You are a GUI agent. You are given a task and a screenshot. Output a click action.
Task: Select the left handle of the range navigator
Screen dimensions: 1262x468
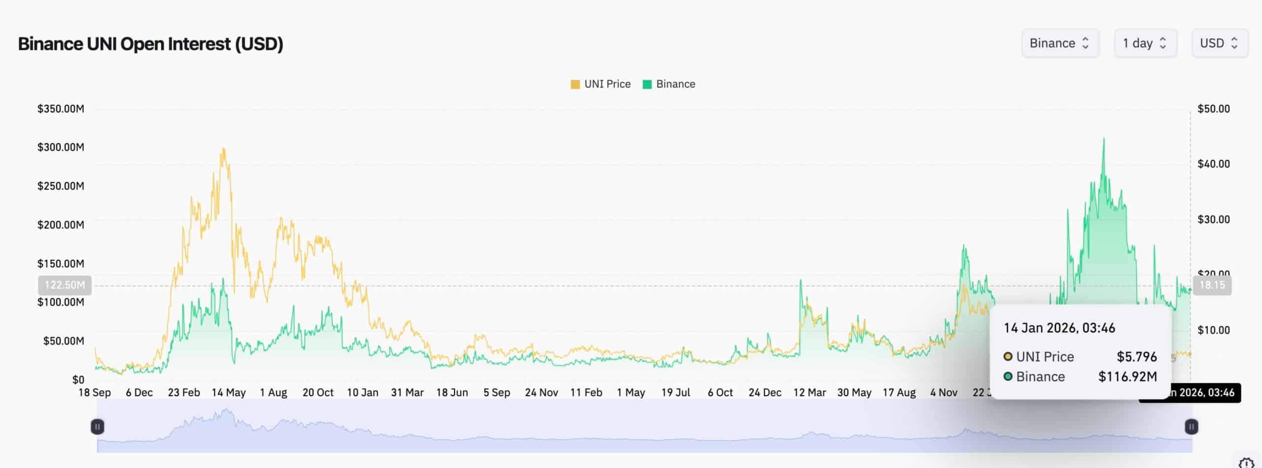click(x=98, y=426)
